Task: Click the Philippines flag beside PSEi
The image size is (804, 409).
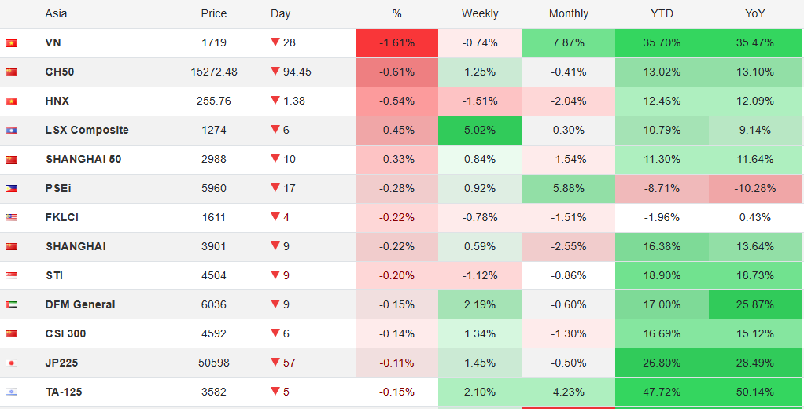Action: [11, 189]
